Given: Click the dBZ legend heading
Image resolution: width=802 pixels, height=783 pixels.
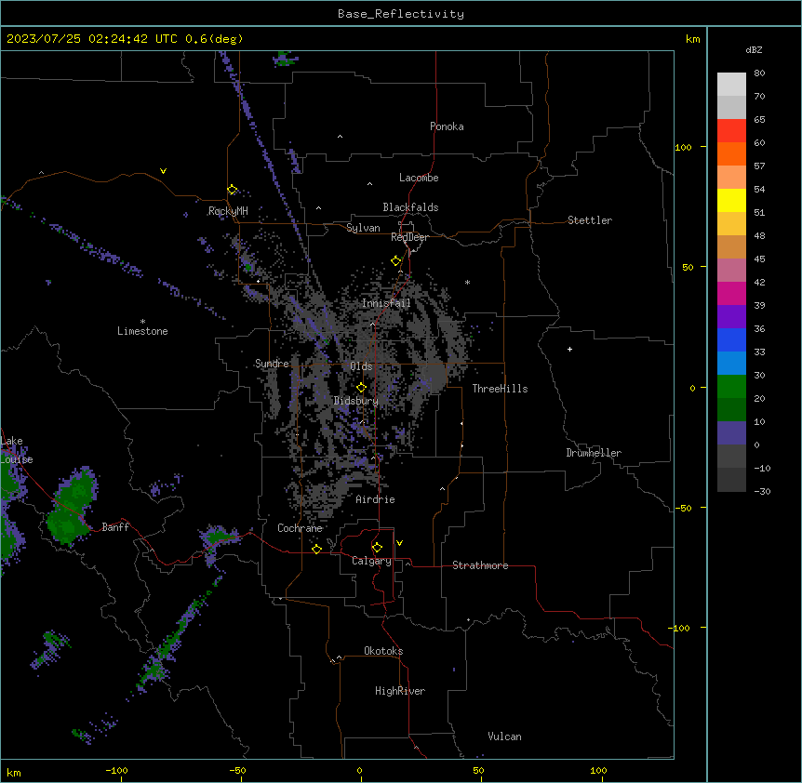Looking at the screenshot, I should (754, 49).
